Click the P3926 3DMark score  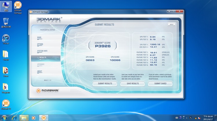103,46
